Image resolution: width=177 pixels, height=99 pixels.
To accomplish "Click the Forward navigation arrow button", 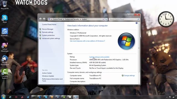I will pos(44,19).
